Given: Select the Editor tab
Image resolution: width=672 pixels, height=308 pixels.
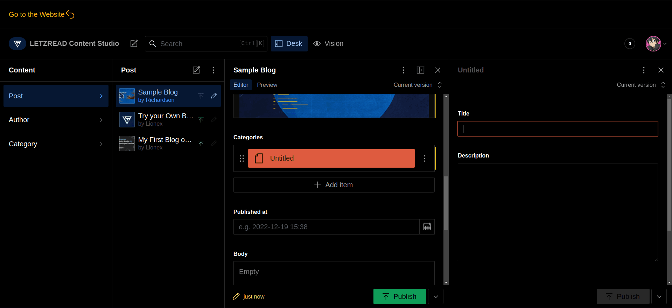Looking at the screenshot, I should tap(241, 85).
